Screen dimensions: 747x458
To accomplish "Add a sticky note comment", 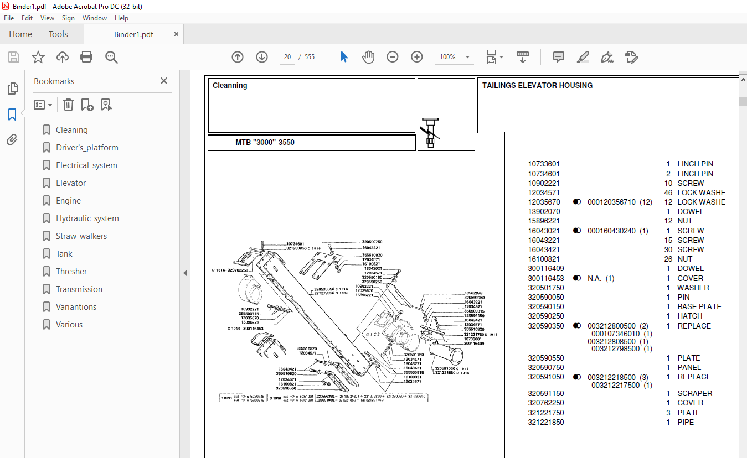I will point(559,57).
